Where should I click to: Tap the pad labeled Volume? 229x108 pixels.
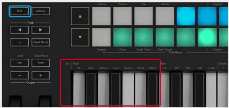122,16
